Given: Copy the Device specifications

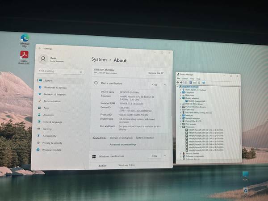Looking at the screenshot, I should [155, 84].
